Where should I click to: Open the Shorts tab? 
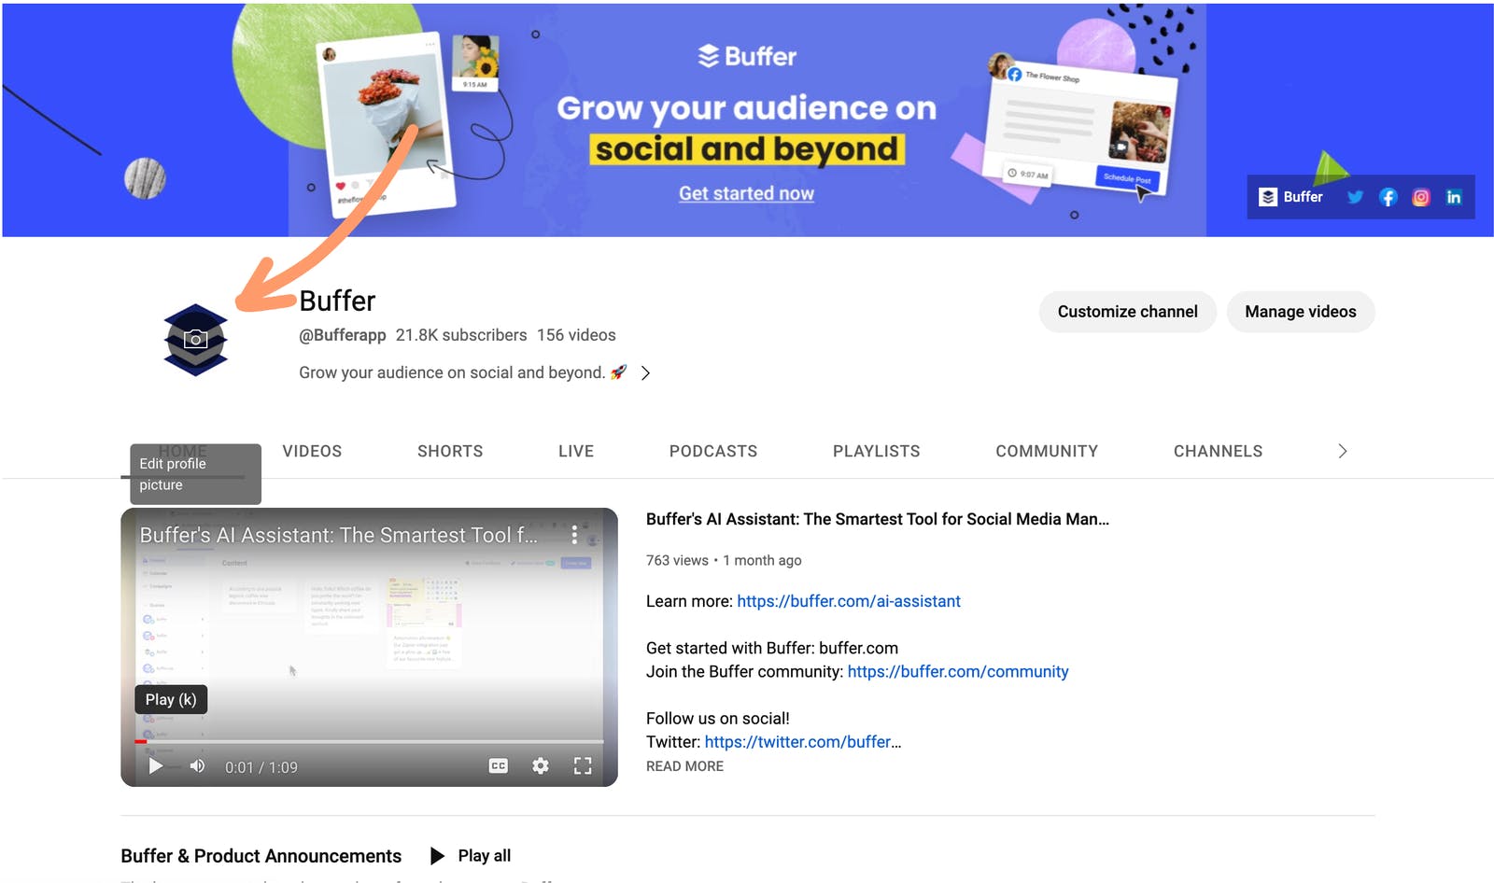click(x=450, y=451)
